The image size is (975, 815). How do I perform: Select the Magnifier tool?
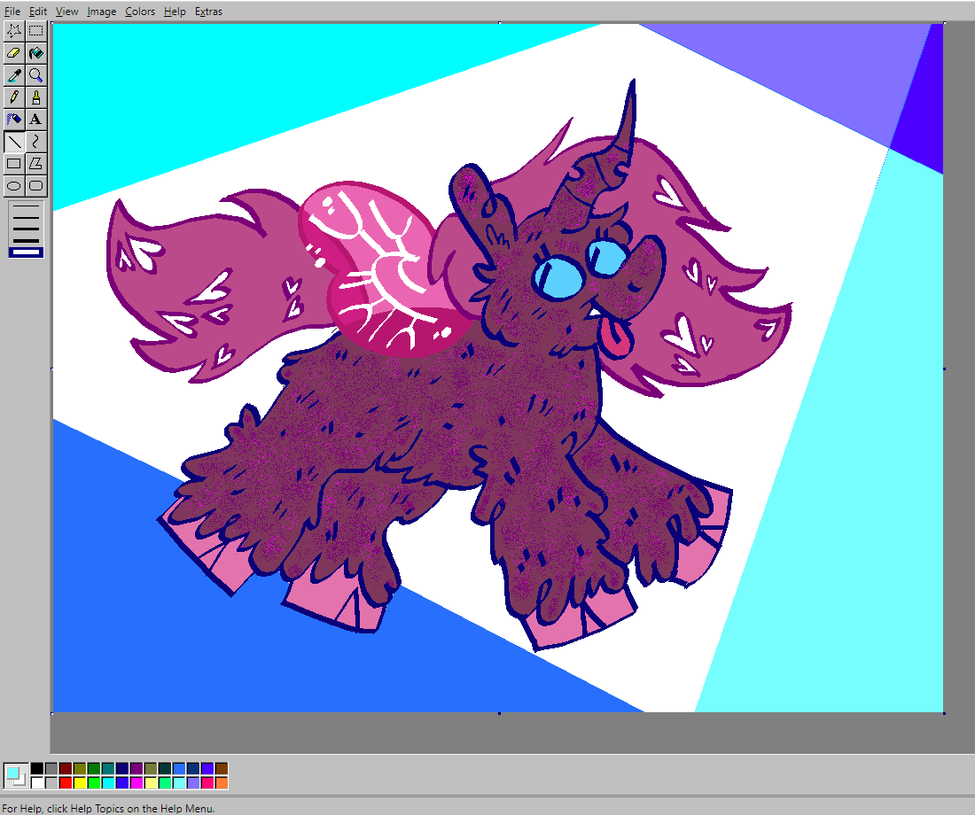tap(36, 76)
